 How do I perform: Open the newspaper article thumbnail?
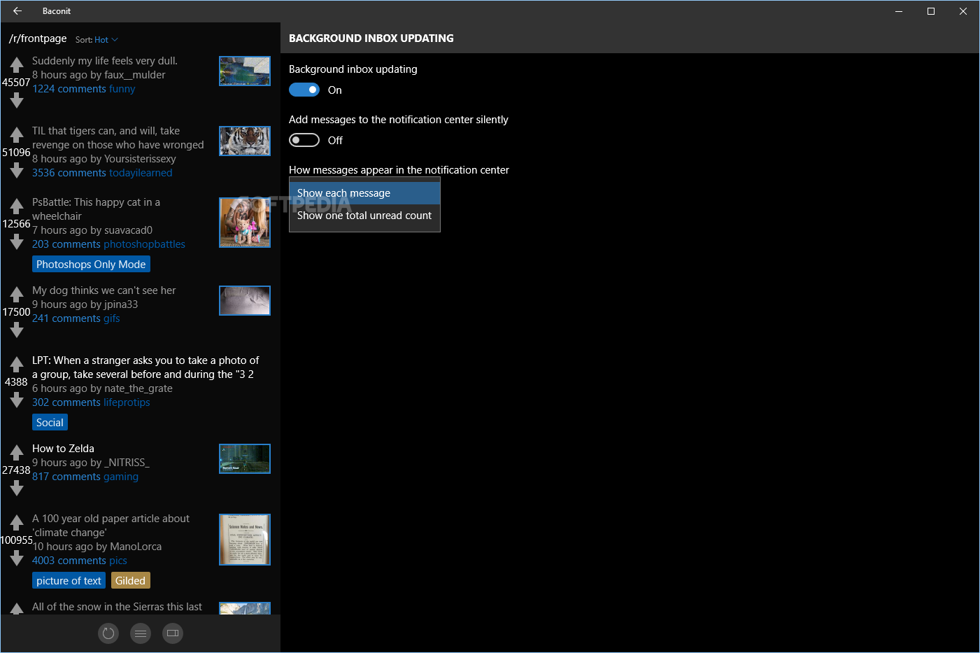pos(245,540)
